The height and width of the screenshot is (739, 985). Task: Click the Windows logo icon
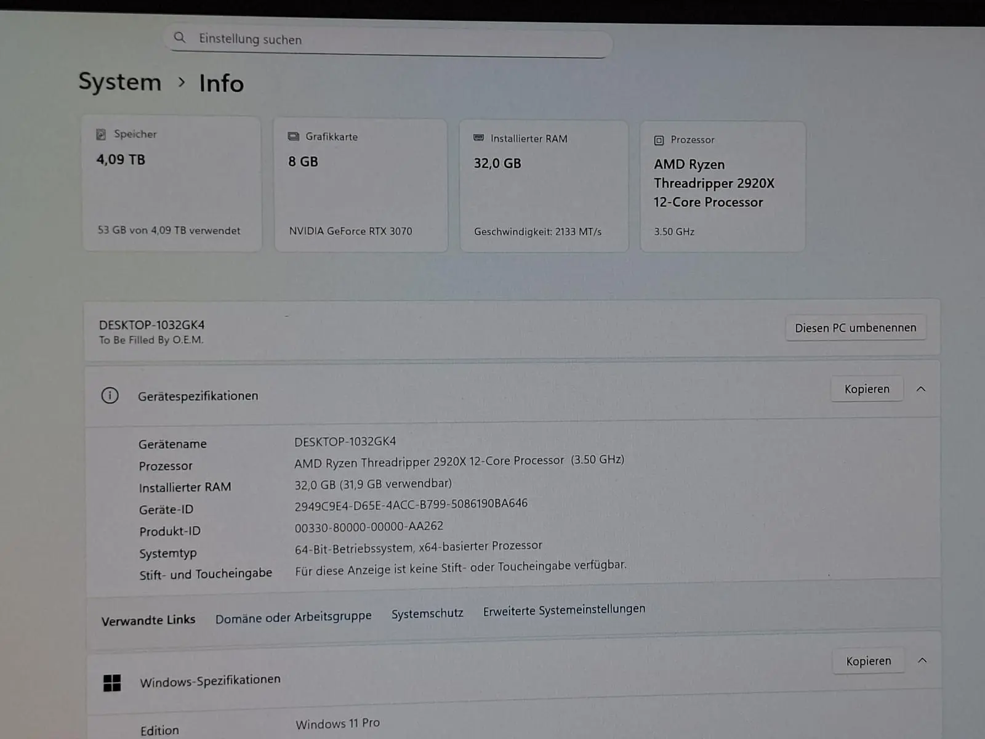[112, 682]
